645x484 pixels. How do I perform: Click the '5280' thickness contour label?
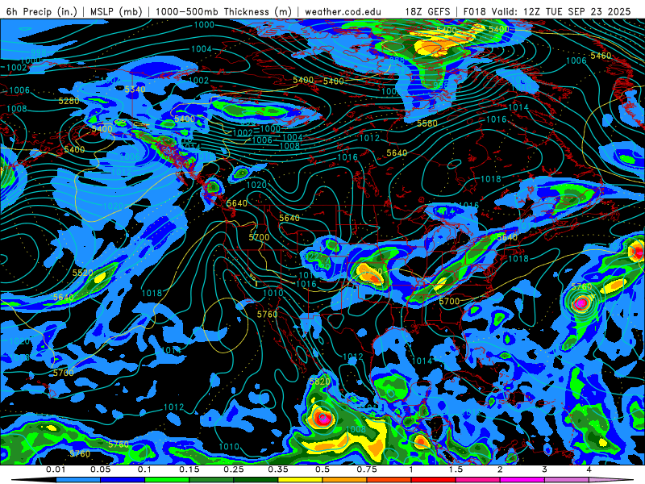tap(69, 101)
